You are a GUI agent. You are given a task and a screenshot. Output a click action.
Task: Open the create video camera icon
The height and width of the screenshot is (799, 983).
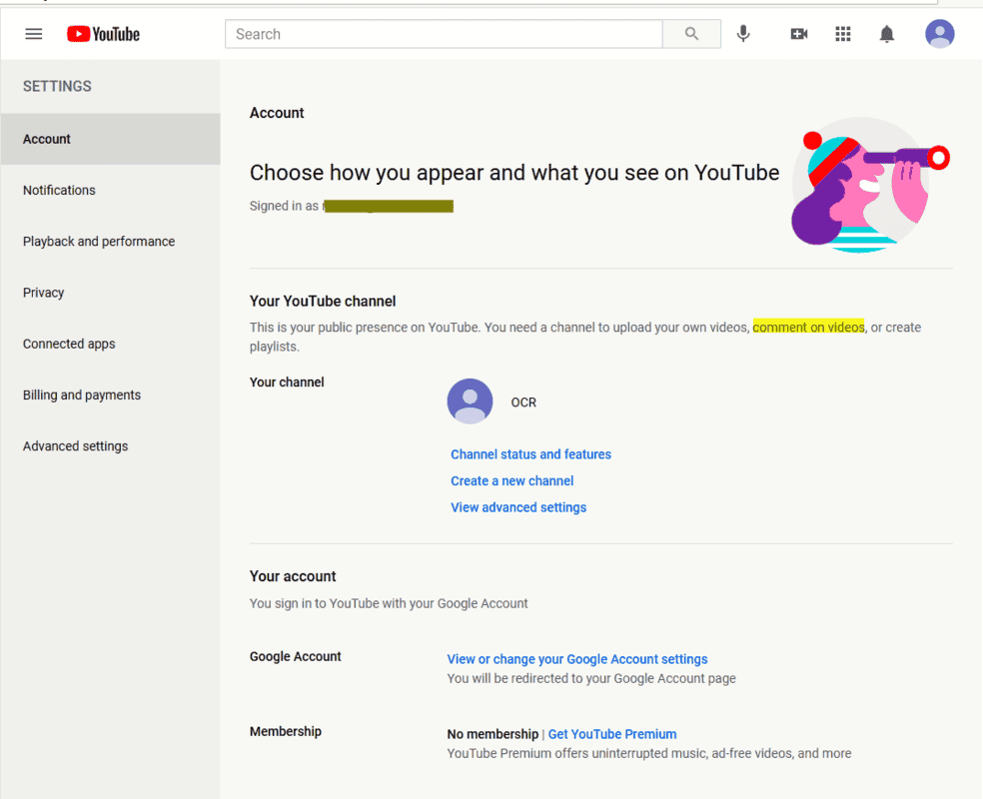tap(799, 34)
